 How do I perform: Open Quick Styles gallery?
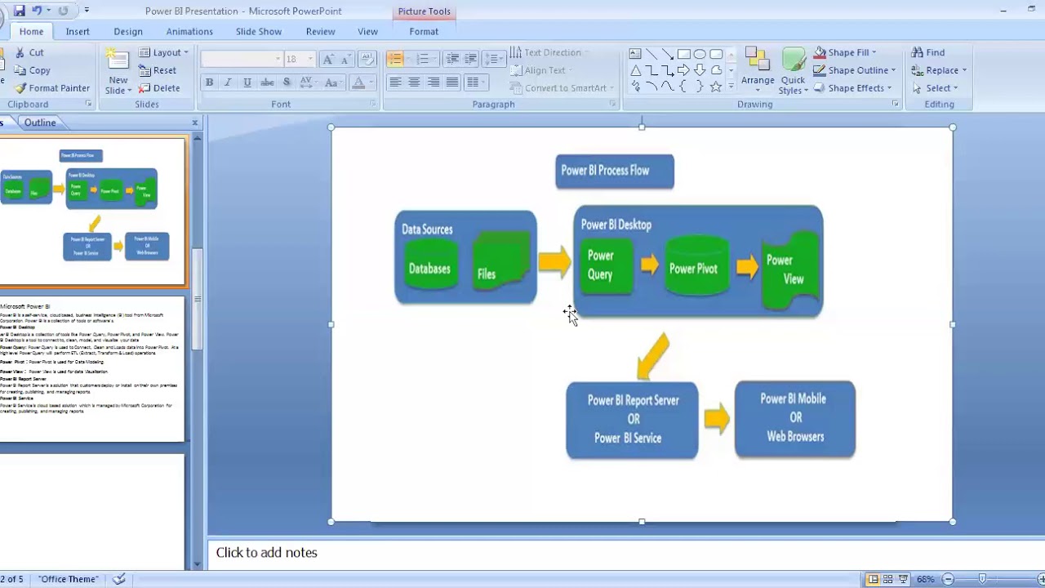click(794, 71)
